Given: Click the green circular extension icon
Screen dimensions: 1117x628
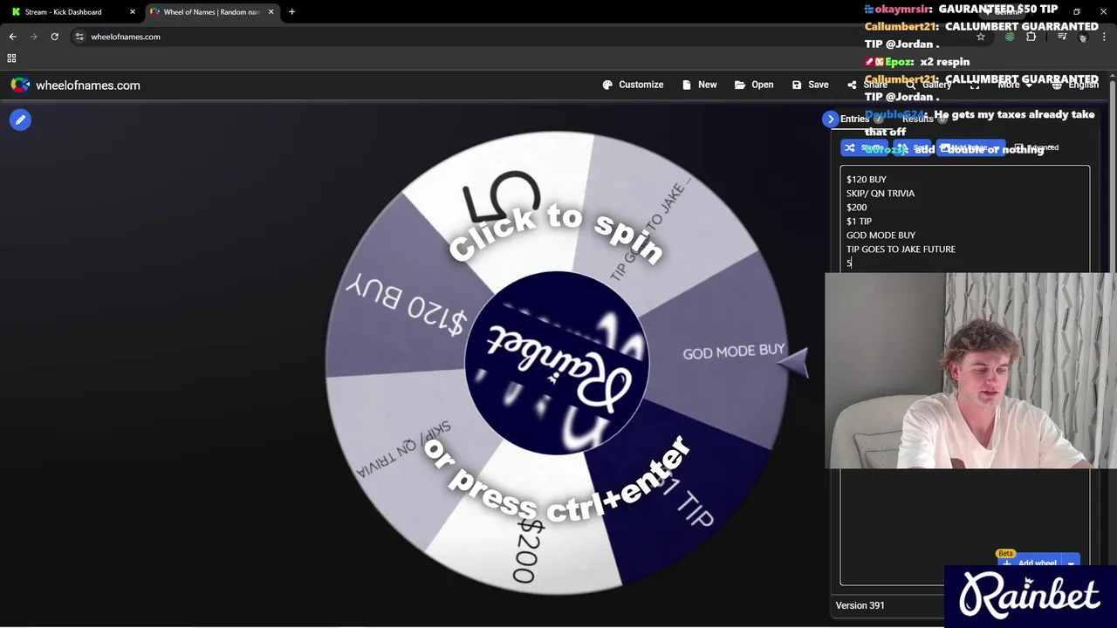Looking at the screenshot, I should (1010, 37).
